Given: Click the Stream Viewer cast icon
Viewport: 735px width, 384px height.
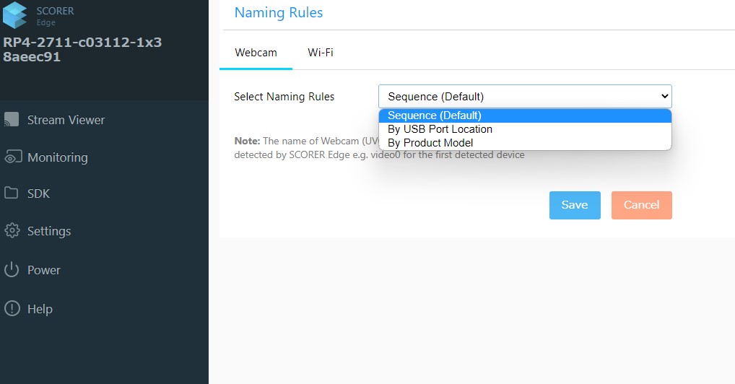Looking at the screenshot, I should (12, 120).
